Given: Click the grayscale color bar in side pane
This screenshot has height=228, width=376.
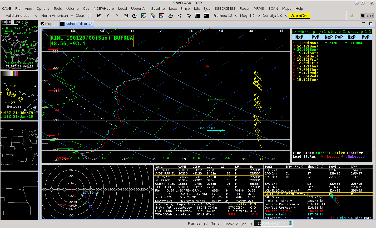Looking at the screenshot, I should pos(10,74).
